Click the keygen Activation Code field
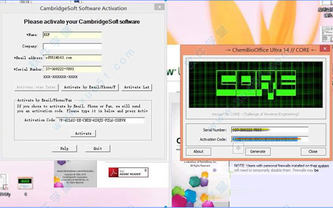The image size is (333, 208). click(270, 139)
